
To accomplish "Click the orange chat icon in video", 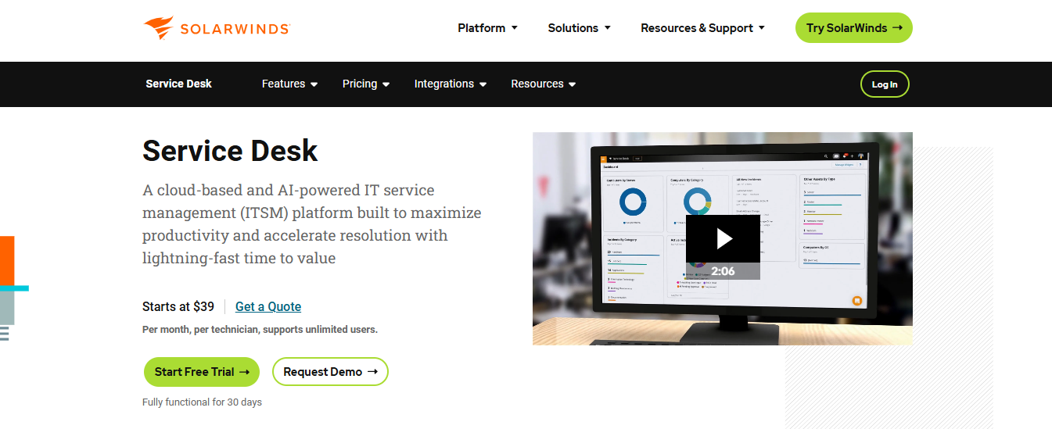I will click(x=856, y=301).
